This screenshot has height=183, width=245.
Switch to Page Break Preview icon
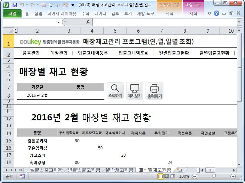(172, 176)
